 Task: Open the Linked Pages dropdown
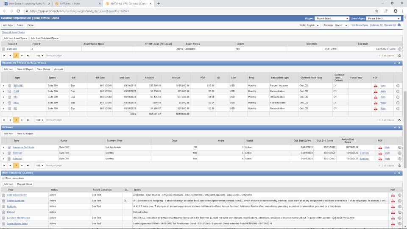(x=384, y=19)
